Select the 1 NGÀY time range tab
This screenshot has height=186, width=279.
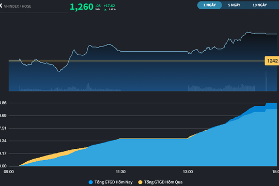pos(210,5)
